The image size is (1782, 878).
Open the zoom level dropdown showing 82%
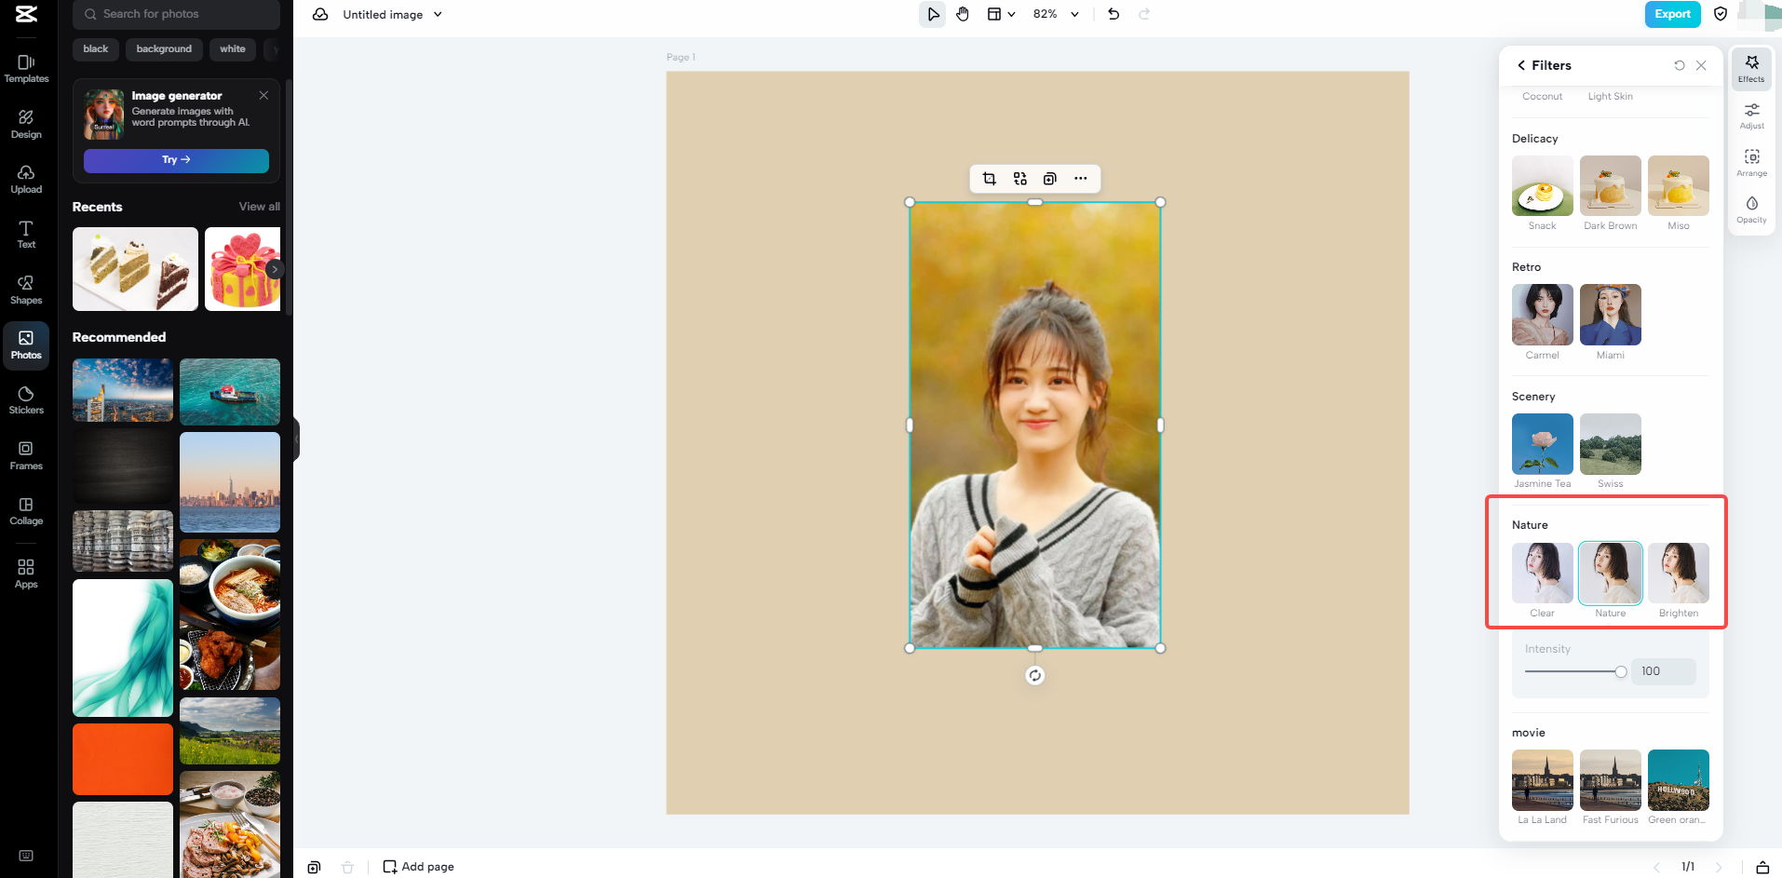[x=1055, y=14]
